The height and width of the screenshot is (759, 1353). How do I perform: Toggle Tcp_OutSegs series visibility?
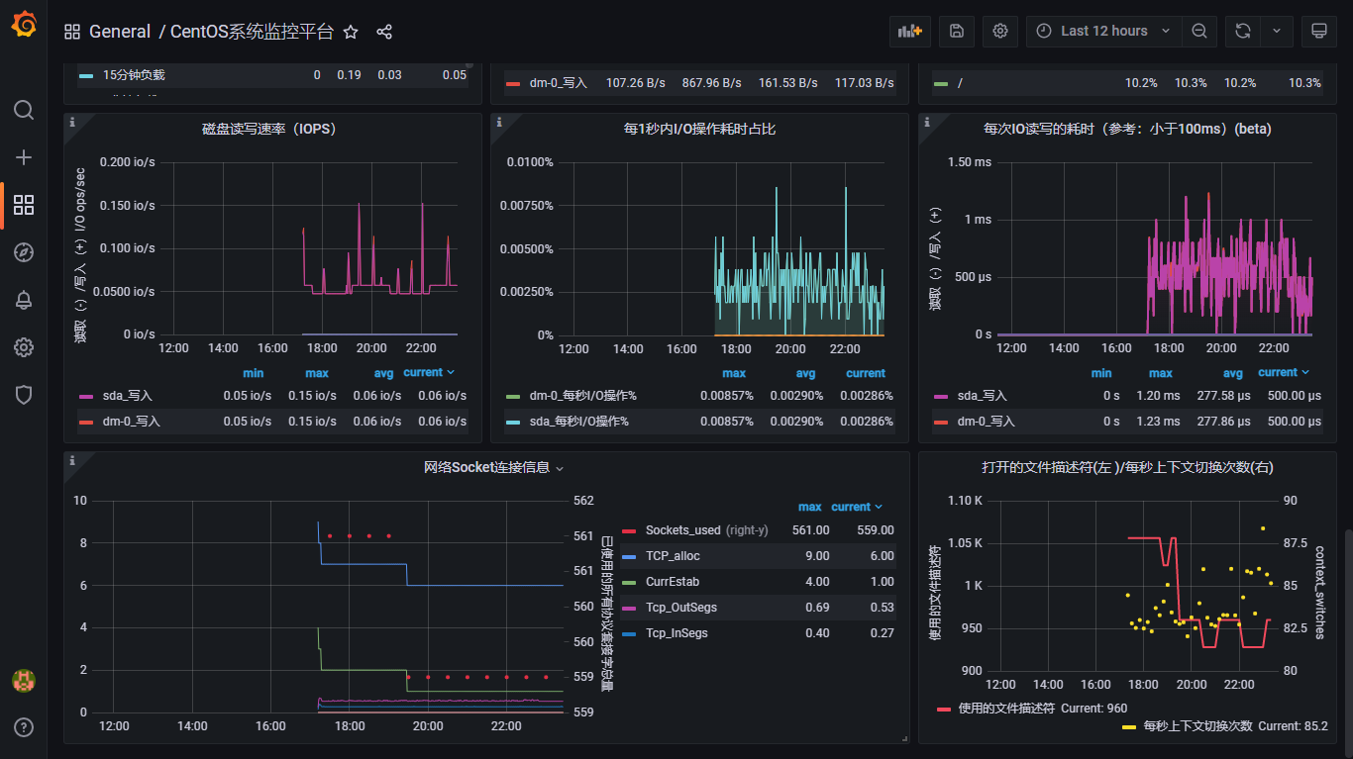pyautogui.click(x=680, y=608)
